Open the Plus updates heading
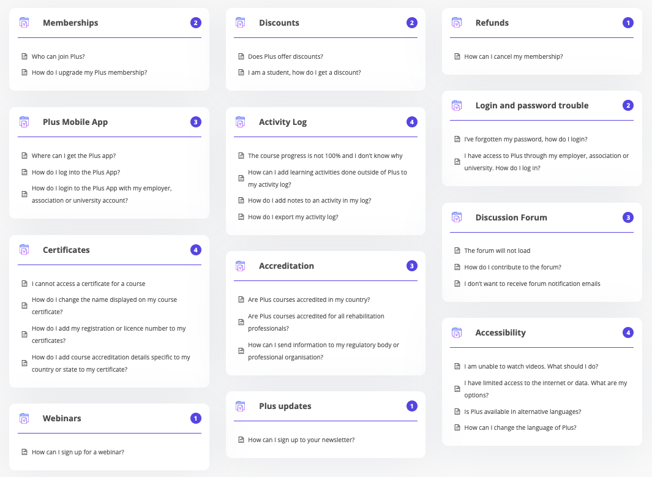This screenshot has width=652, height=477. [x=285, y=406]
